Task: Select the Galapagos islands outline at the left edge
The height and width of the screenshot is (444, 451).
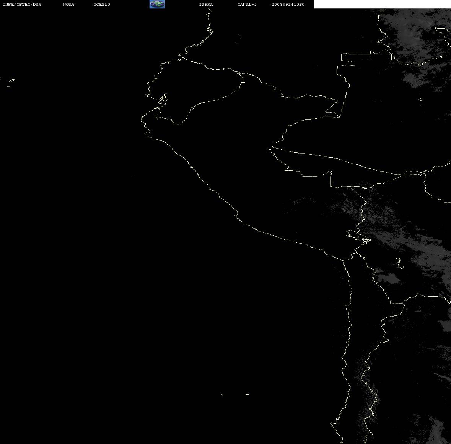Action: tap(9, 82)
